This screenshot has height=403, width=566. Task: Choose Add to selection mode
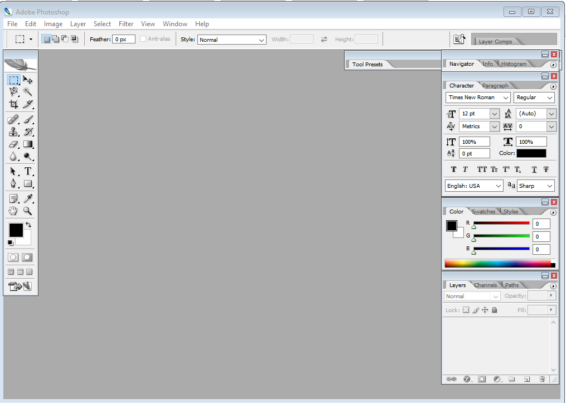click(x=56, y=39)
